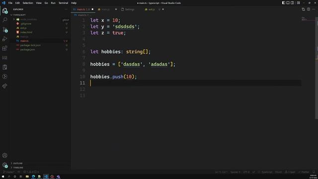Open index.html in the explorer
This screenshot has height=179, width=318.
[x=26, y=32]
